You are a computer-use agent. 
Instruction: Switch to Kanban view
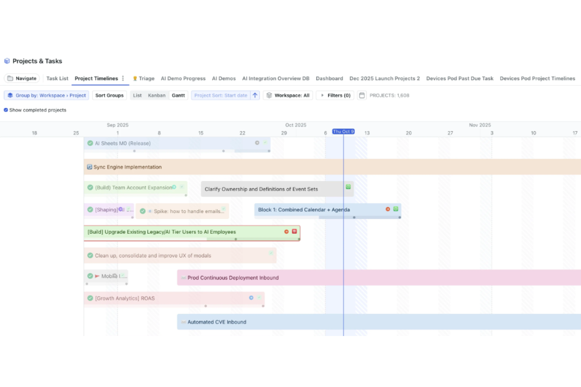157,95
